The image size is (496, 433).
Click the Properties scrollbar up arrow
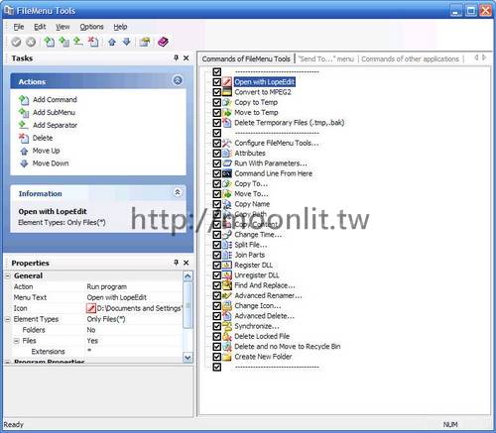[x=187, y=275]
